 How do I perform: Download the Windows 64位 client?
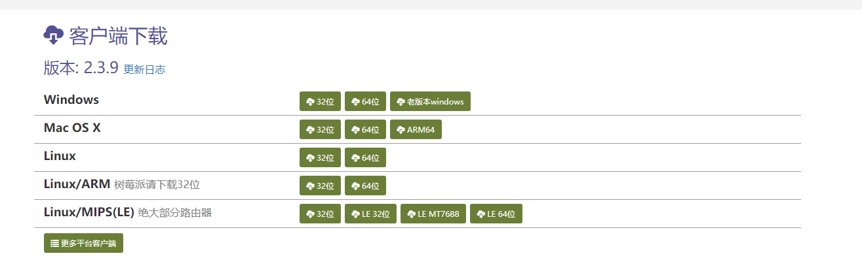tap(365, 101)
